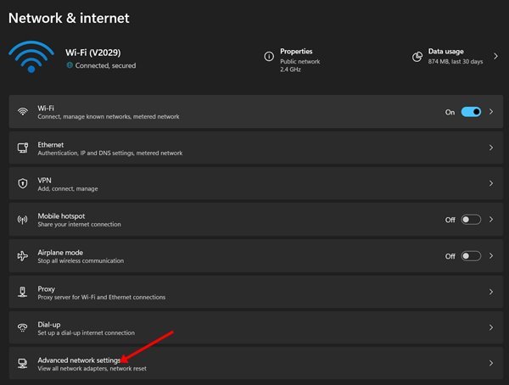Click the Airplane mode plane icon
Viewport: 509px width, 385px height.
tap(23, 256)
